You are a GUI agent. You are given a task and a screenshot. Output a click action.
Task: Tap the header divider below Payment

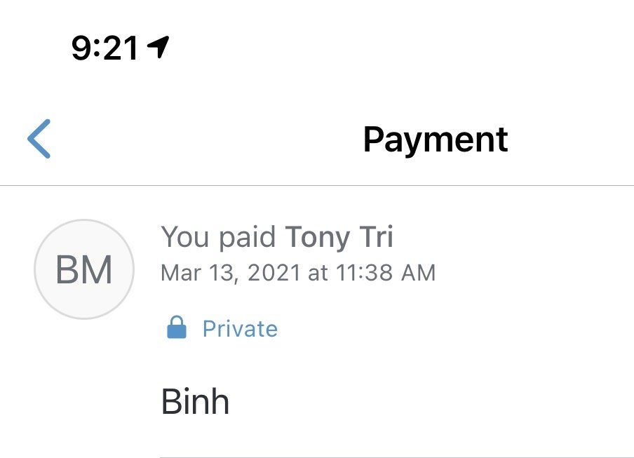[317, 186]
